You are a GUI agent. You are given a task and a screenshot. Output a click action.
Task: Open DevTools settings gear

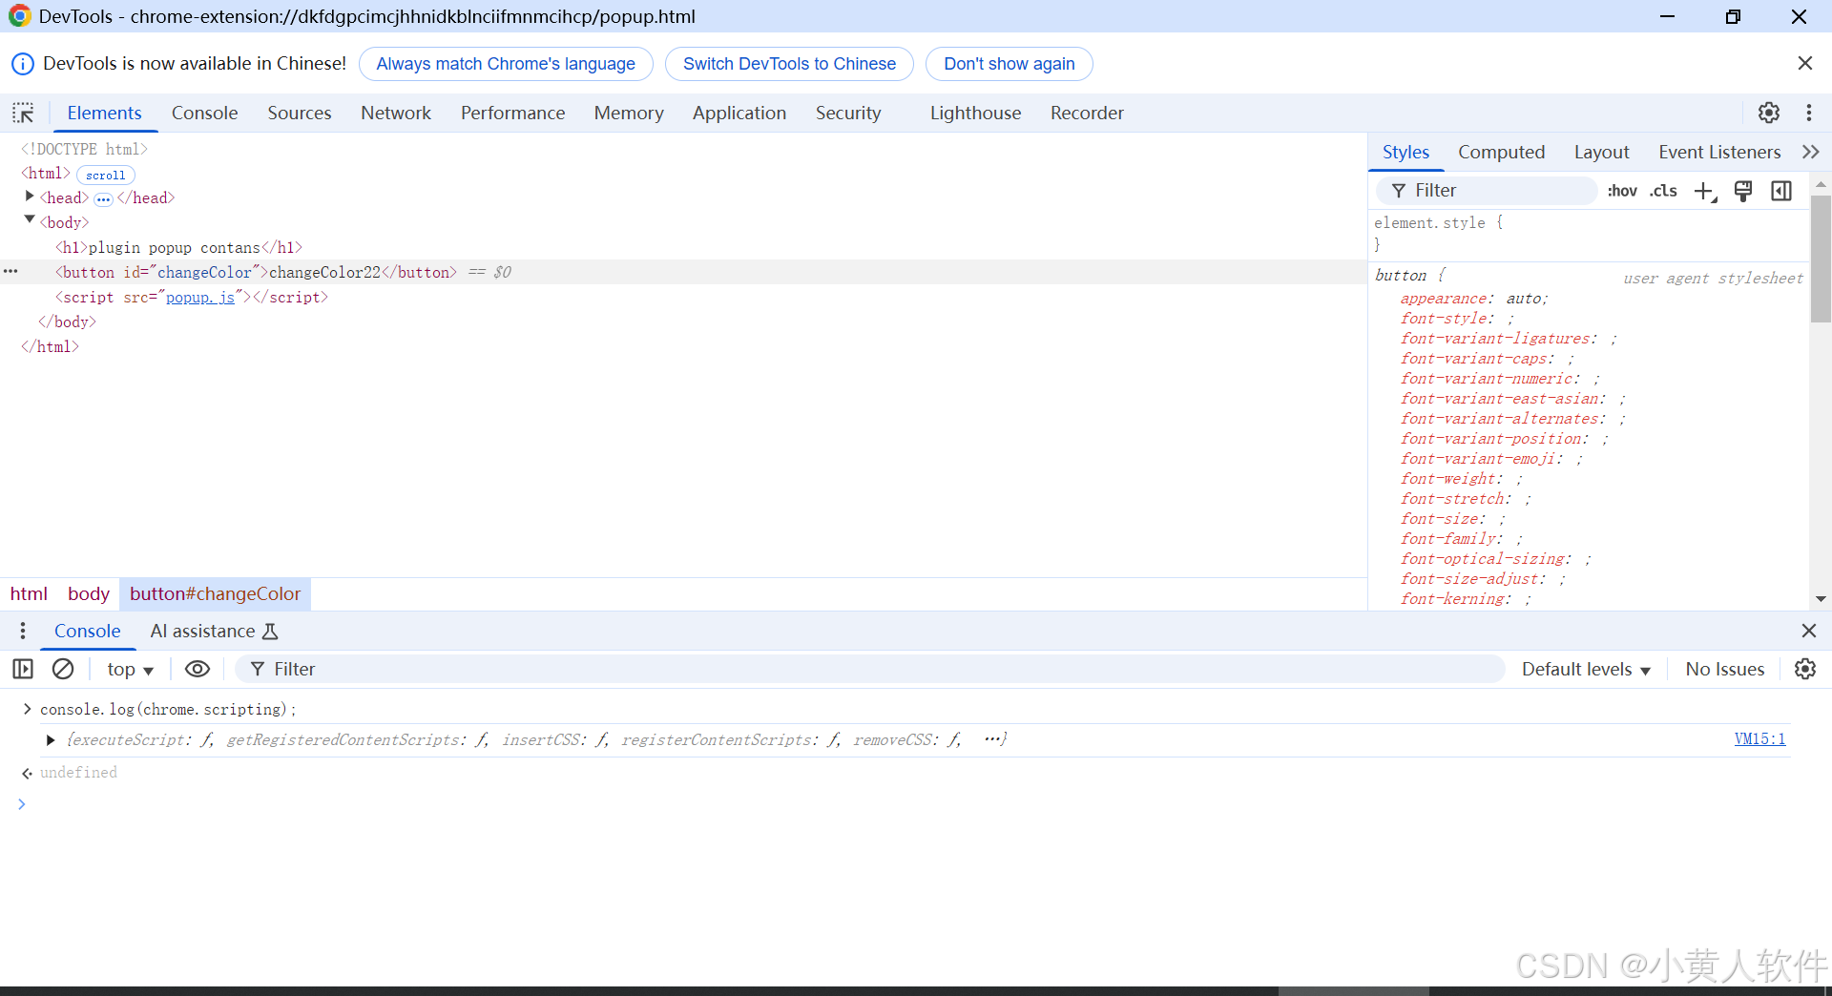(1769, 113)
